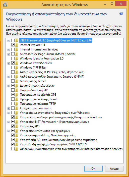The width and height of the screenshot is (129, 177).
Task: Check the Windows TIFF IFilter box
Action: 13,67
